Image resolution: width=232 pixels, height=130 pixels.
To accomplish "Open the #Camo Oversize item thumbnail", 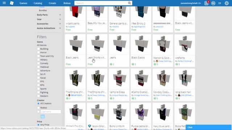I will (141, 79).
